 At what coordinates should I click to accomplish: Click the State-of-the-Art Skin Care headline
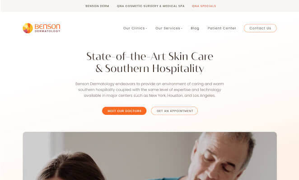[149, 62]
